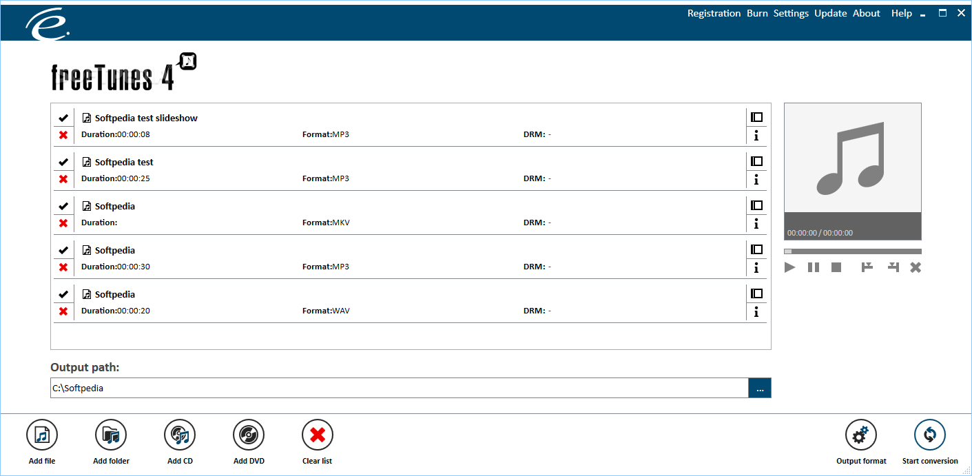Image resolution: width=972 pixels, height=476 pixels.
Task: Start conversion of listed files
Action: click(930, 435)
